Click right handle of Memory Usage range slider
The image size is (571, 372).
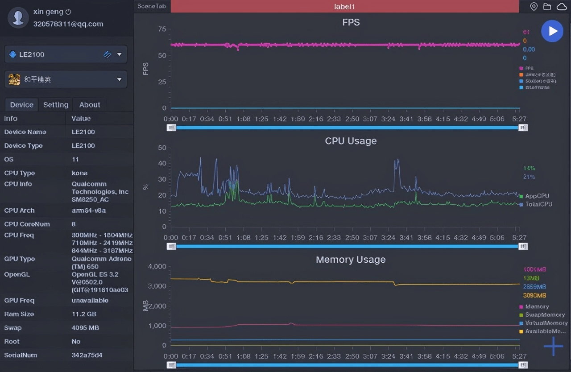[523, 365]
